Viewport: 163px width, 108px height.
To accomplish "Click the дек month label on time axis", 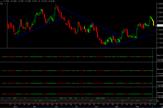I will [117, 107].
